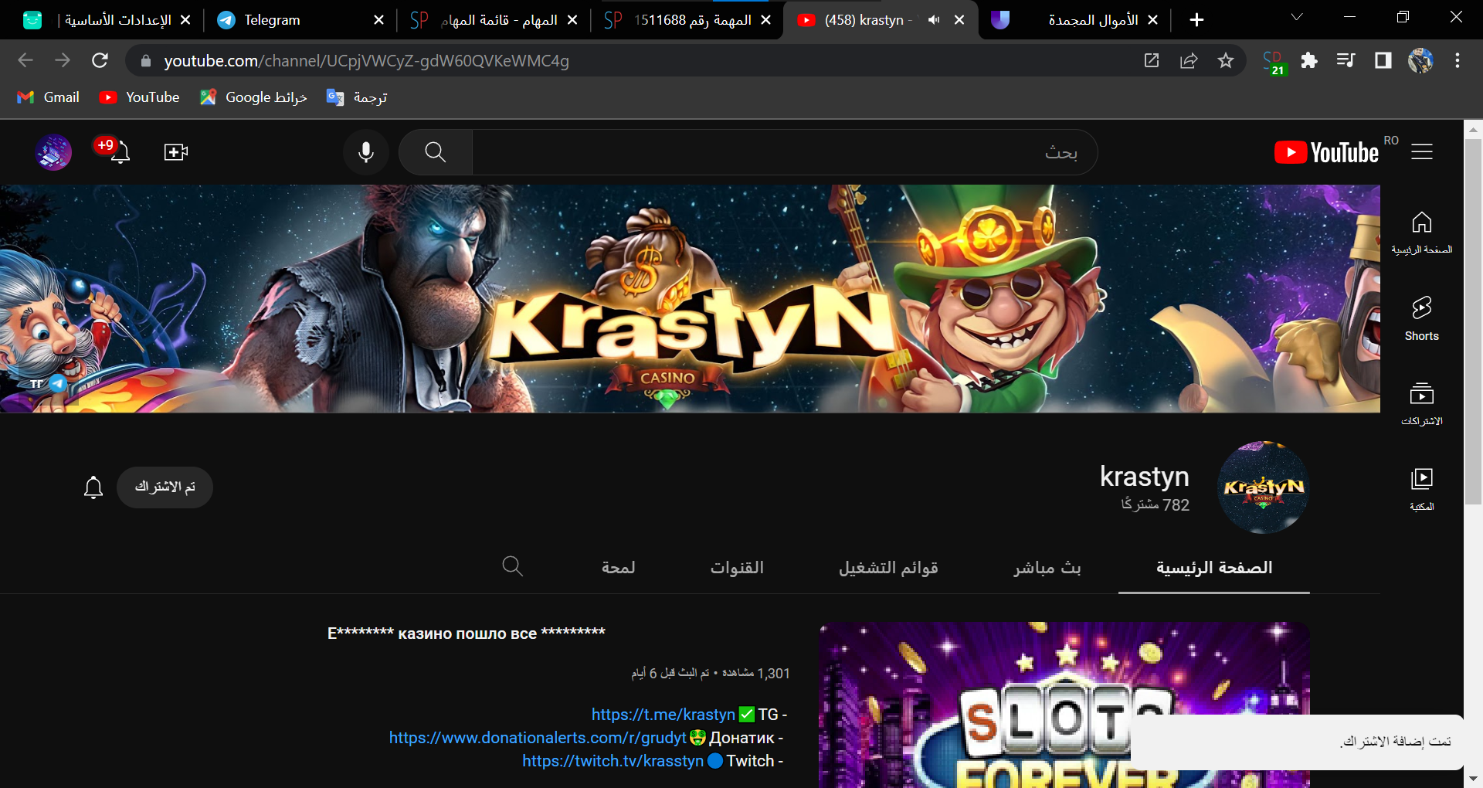Open Library in the sidebar

click(1421, 489)
